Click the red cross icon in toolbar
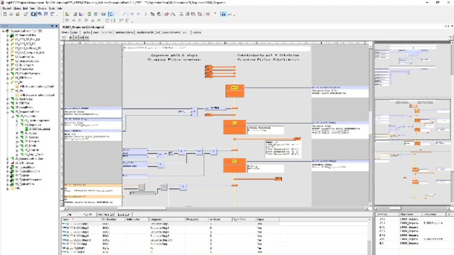454x255 pixels. (x=207, y=14)
